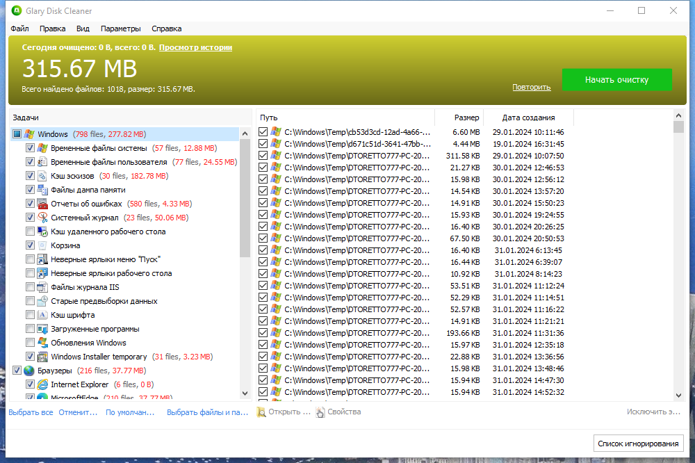Image resolution: width=695 pixels, height=463 pixels.
Task: Click the Начать очистку button
Action: [x=617, y=80]
